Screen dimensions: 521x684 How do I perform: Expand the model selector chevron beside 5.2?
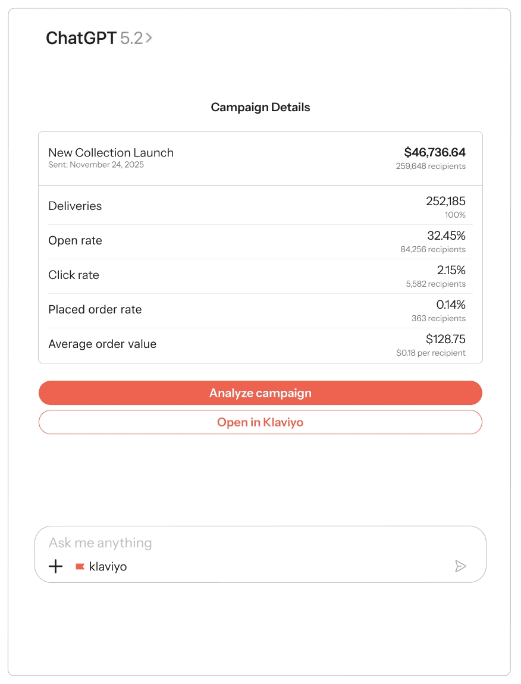(x=149, y=38)
